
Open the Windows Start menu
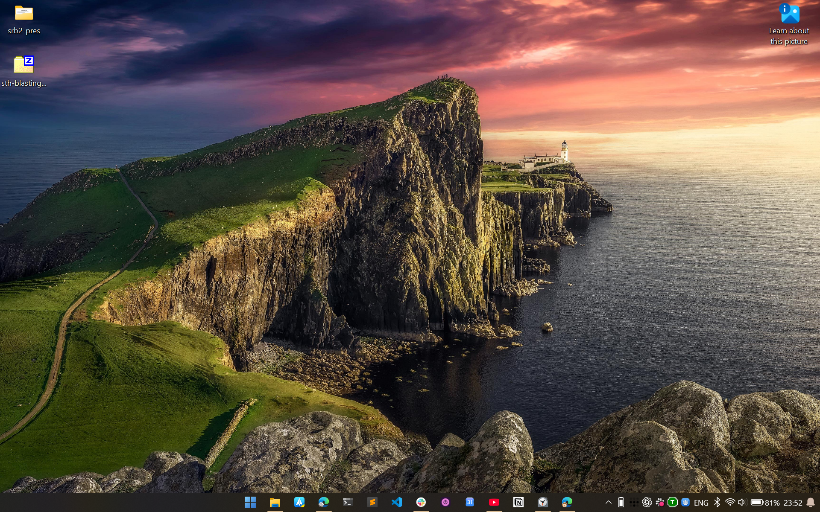pyautogui.click(x=250, y=502)
